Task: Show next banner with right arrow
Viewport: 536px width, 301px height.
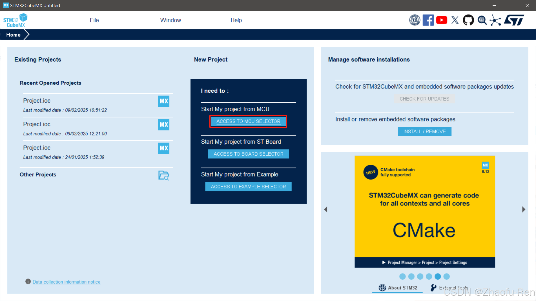Action: click(524, 209)
